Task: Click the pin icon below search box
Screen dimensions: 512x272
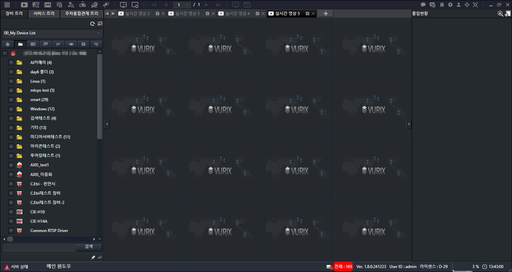Action: pos(93,257)
